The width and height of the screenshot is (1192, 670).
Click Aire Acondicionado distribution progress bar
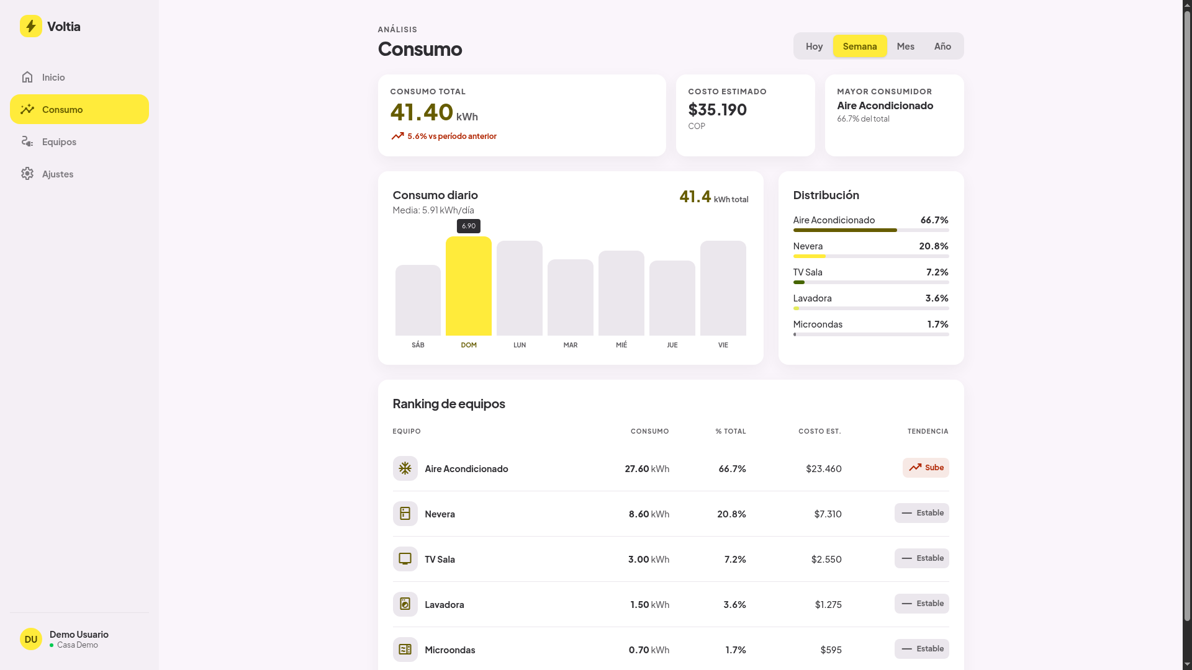pos(871,230)
